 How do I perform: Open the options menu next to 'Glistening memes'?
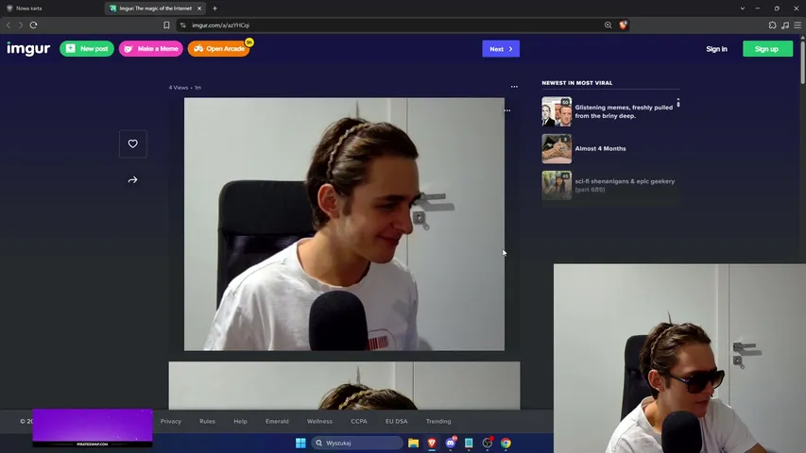click(678, 103)
